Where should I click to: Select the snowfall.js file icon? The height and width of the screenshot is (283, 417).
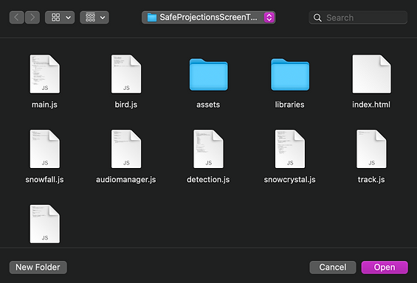point(45,149)
